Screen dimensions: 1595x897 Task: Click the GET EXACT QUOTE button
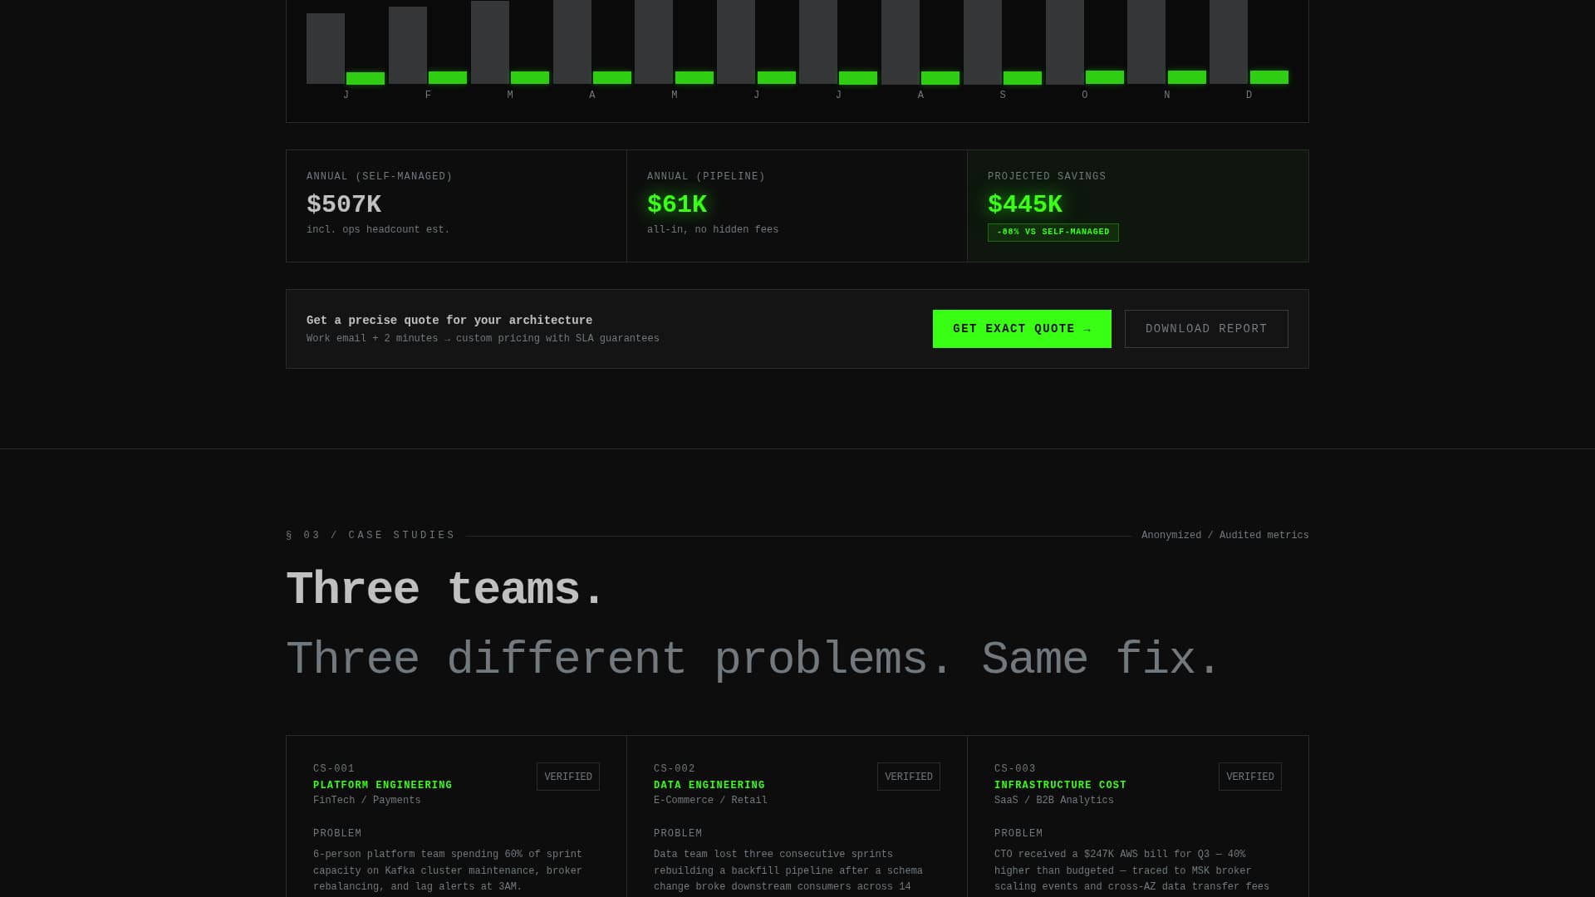[1022, 329]
